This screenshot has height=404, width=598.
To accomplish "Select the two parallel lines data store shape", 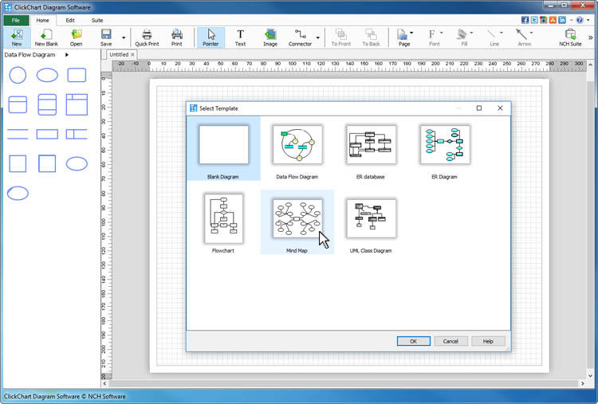I will tap(18, 134).
